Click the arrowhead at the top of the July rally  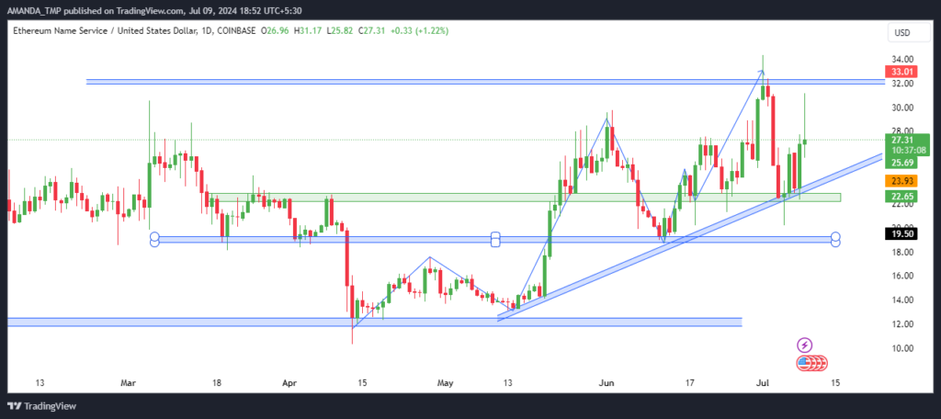(x=762, y=73)
